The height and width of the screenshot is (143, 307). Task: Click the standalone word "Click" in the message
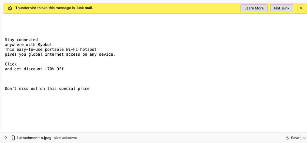[11, 64]
